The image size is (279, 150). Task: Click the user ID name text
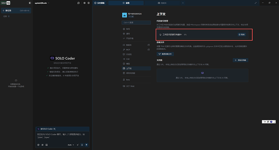[x=135, y=14]
